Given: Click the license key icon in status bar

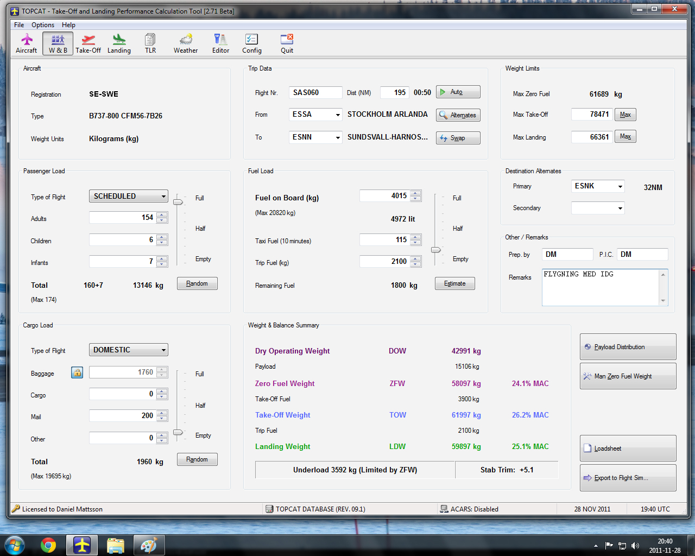Looking at the screenshot, I should click(x=16, y=509).
